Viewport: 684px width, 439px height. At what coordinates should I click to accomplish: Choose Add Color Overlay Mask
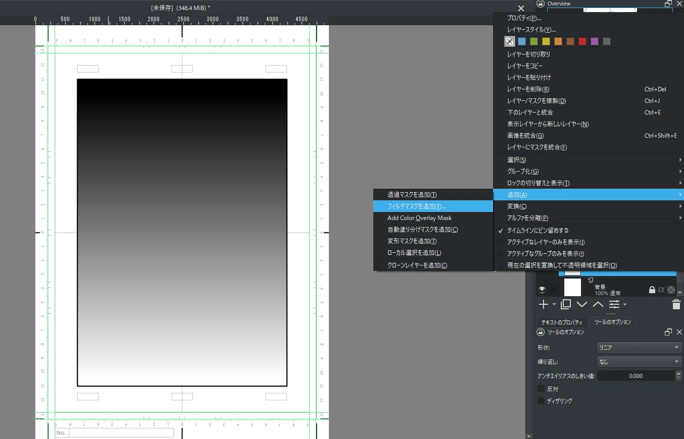click(433, 217)
